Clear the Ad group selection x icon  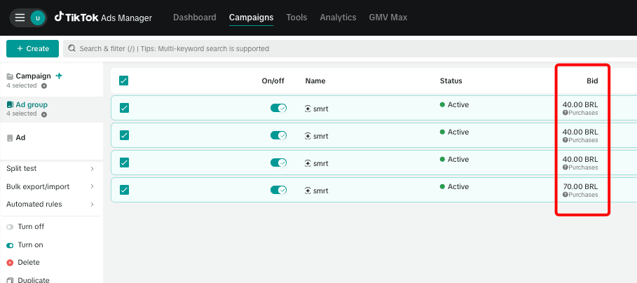coord(44,114)
